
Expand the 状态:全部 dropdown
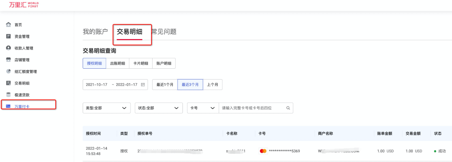[x=158, y=108]
